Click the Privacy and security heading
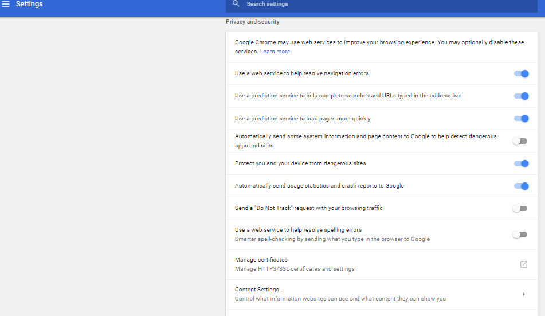The height and width of the screenshot is (316, 545). [x=252, y=22]
